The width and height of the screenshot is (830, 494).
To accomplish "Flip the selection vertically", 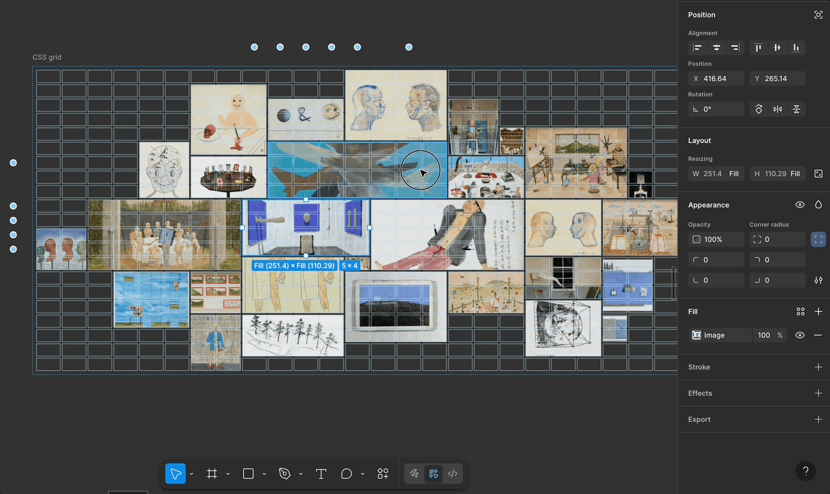I will click(x=796, y=109).
